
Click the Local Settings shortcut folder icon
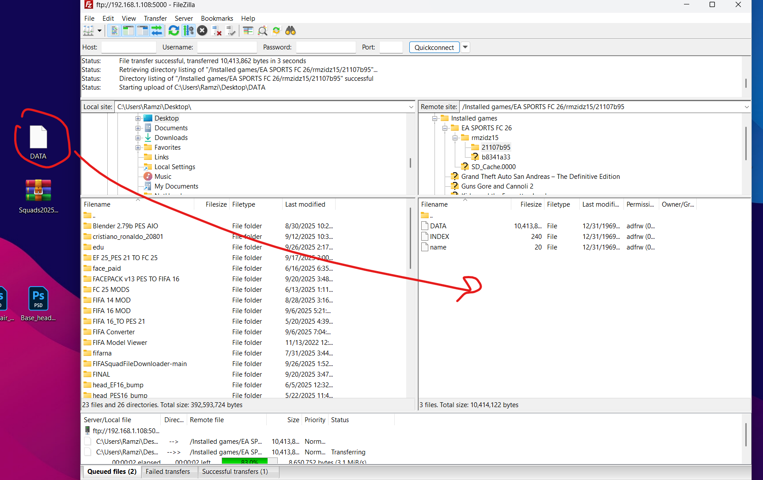pos(148,167)
